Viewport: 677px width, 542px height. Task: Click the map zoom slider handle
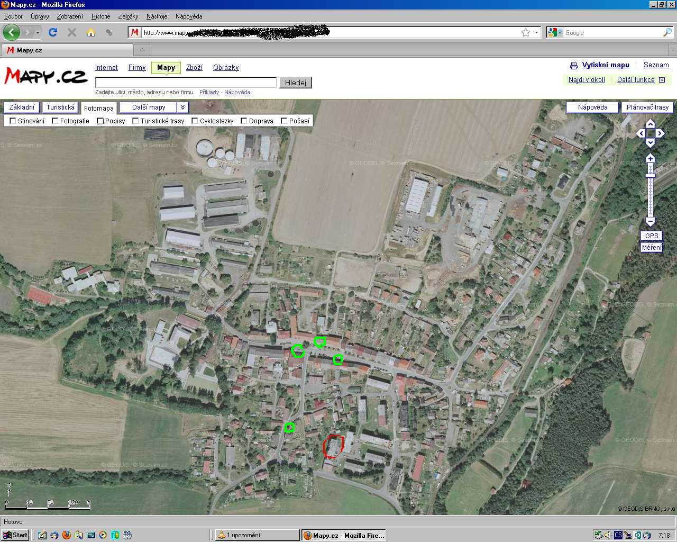[651, 176]
